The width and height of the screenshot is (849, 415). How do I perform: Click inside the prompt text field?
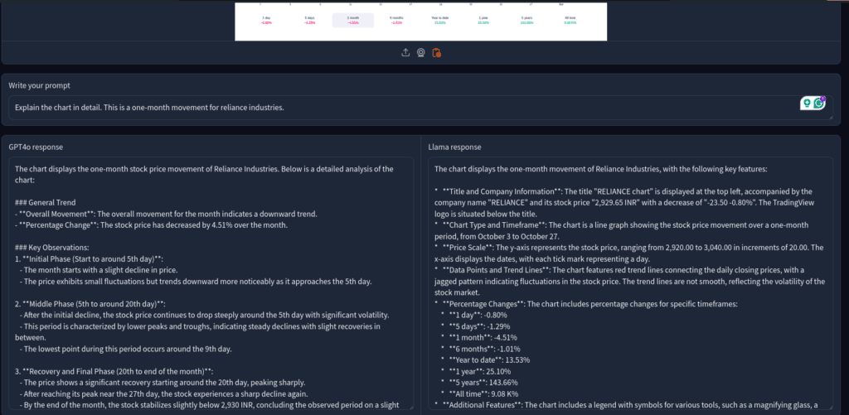420,108
